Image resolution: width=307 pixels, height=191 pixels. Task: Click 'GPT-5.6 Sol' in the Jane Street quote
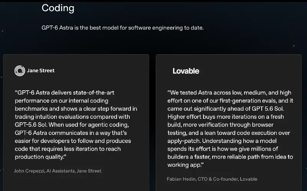(31, 125)
